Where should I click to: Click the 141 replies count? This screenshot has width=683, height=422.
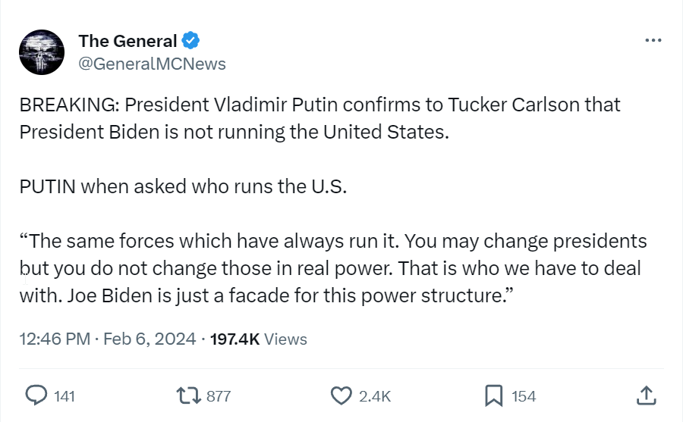click(x=65, y=395)
